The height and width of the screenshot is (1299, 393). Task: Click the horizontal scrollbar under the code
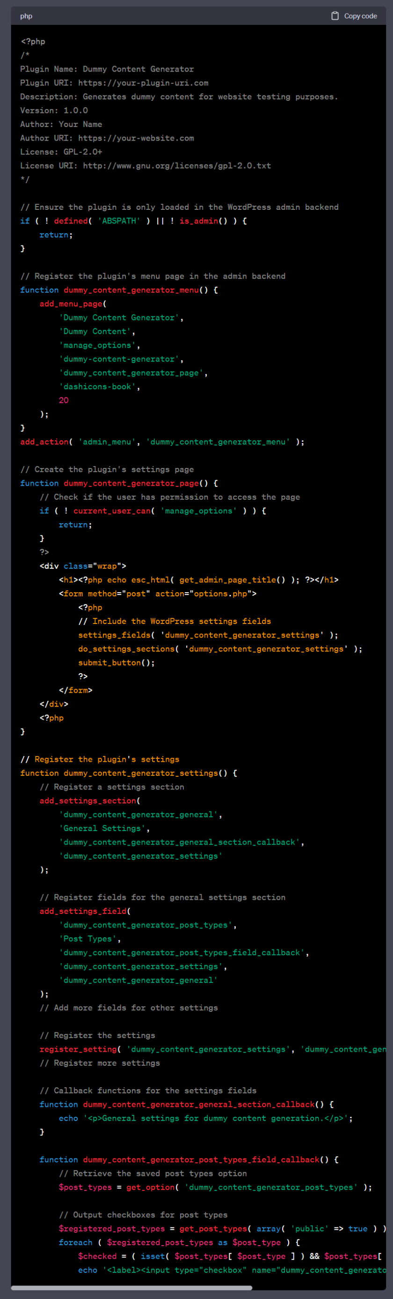coord(131,1287)
